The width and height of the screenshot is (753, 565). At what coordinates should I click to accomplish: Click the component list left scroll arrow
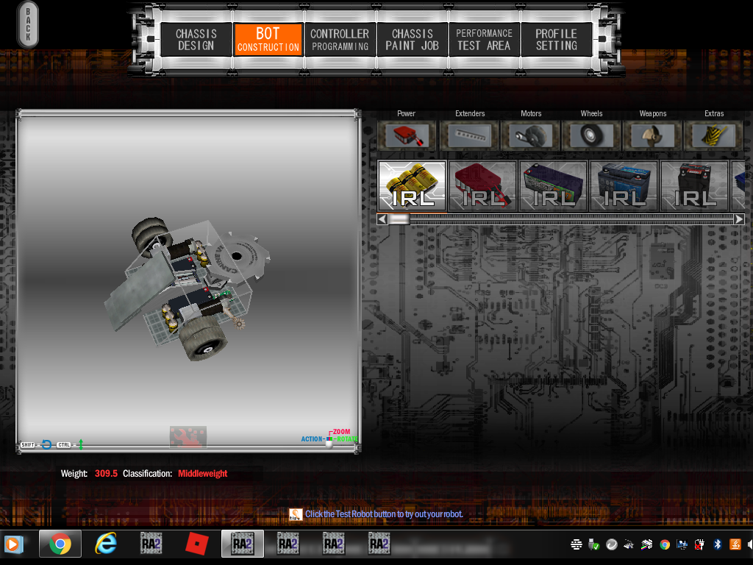(x=382, y=219)
